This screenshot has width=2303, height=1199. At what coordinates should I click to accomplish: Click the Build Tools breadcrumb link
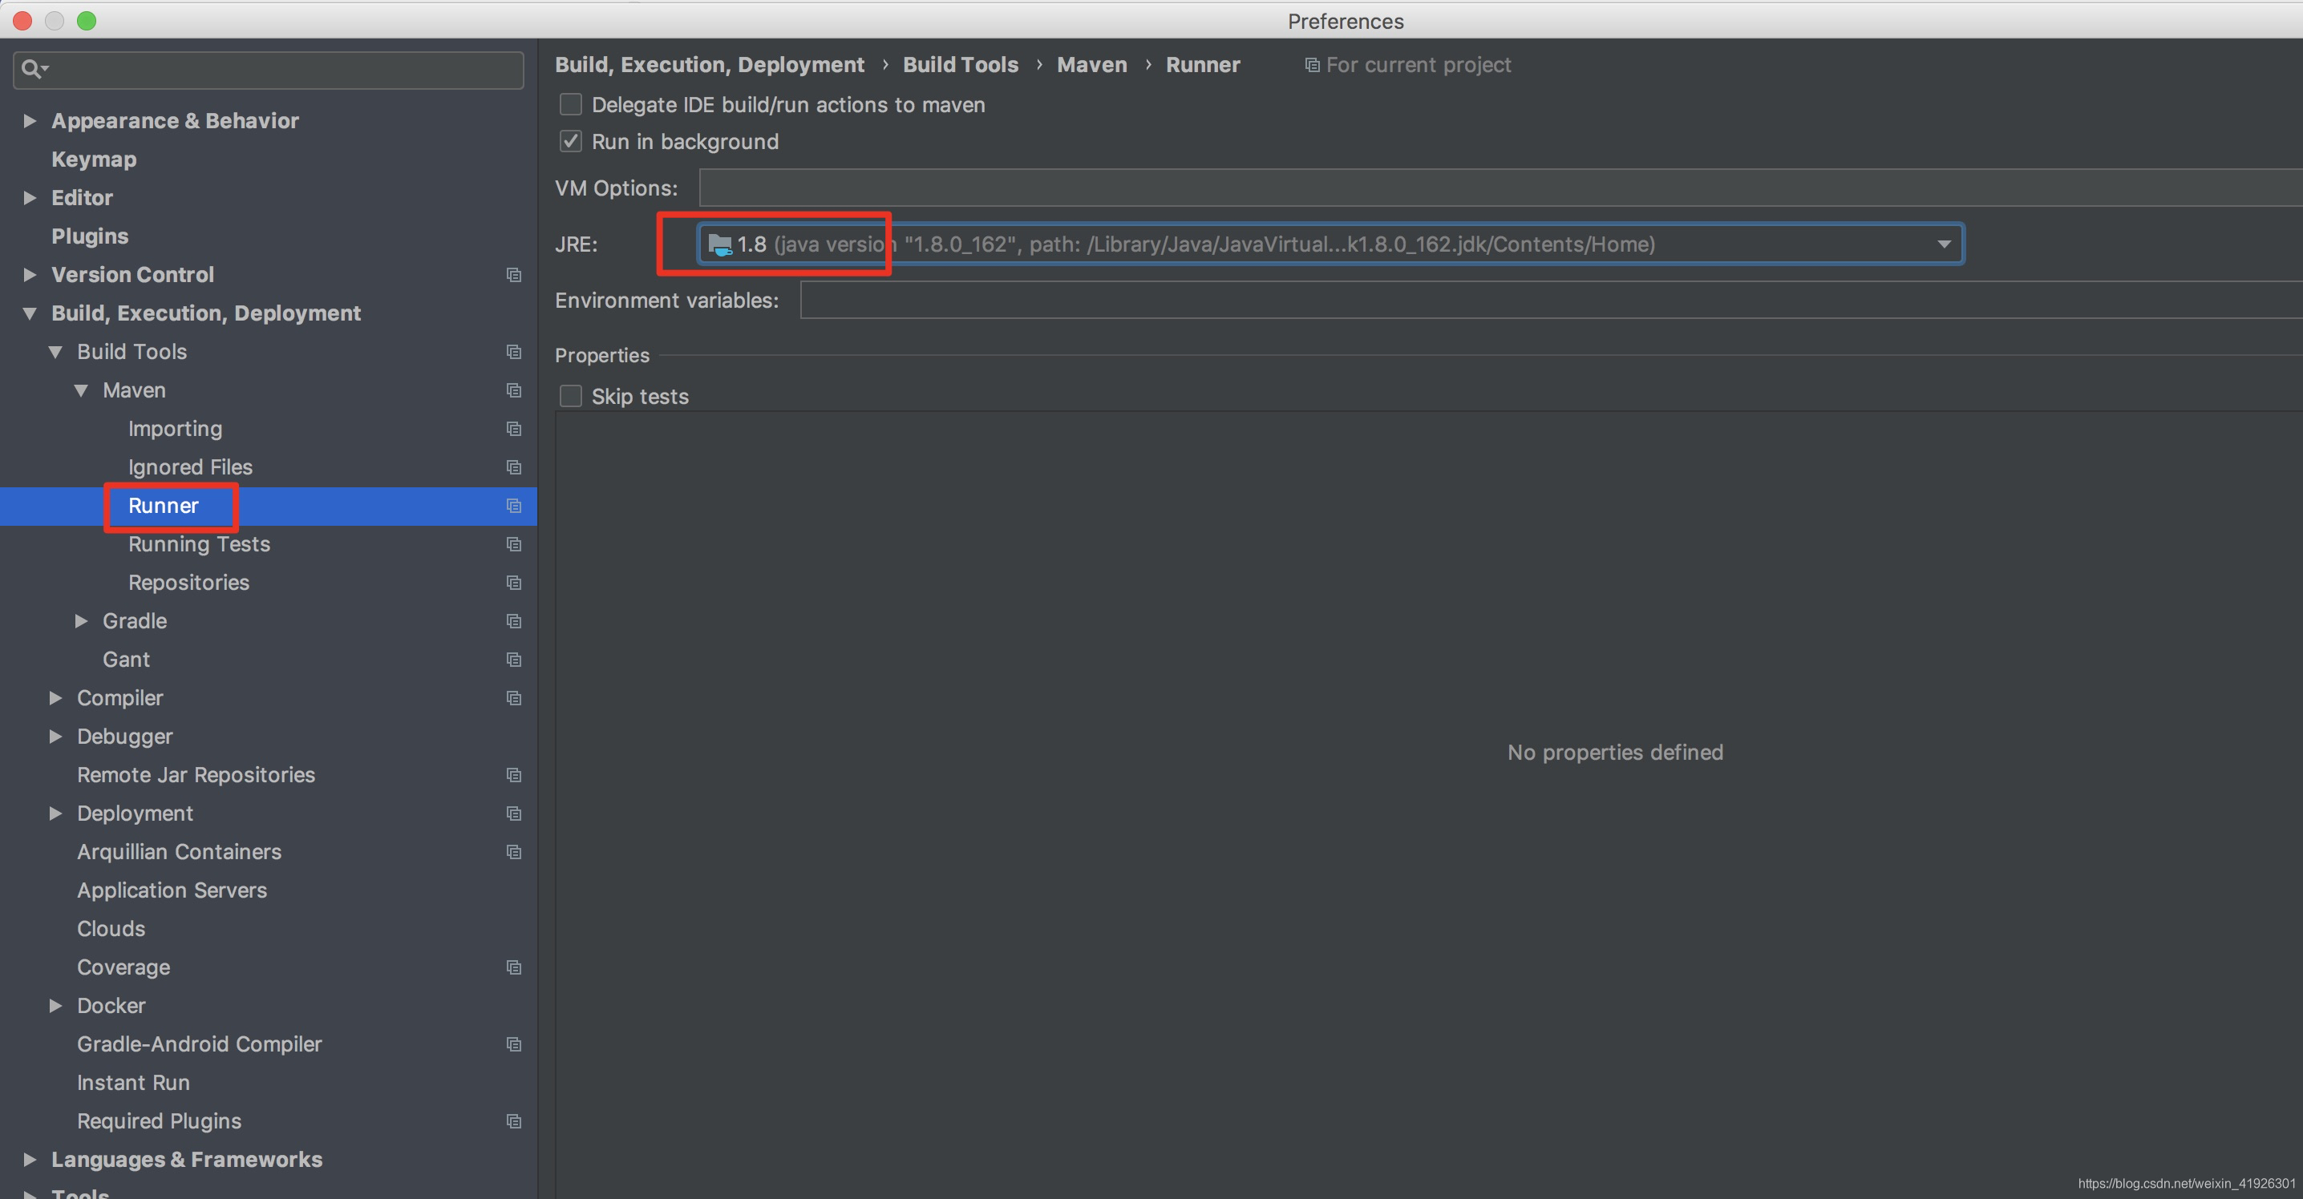coord(960,64)
